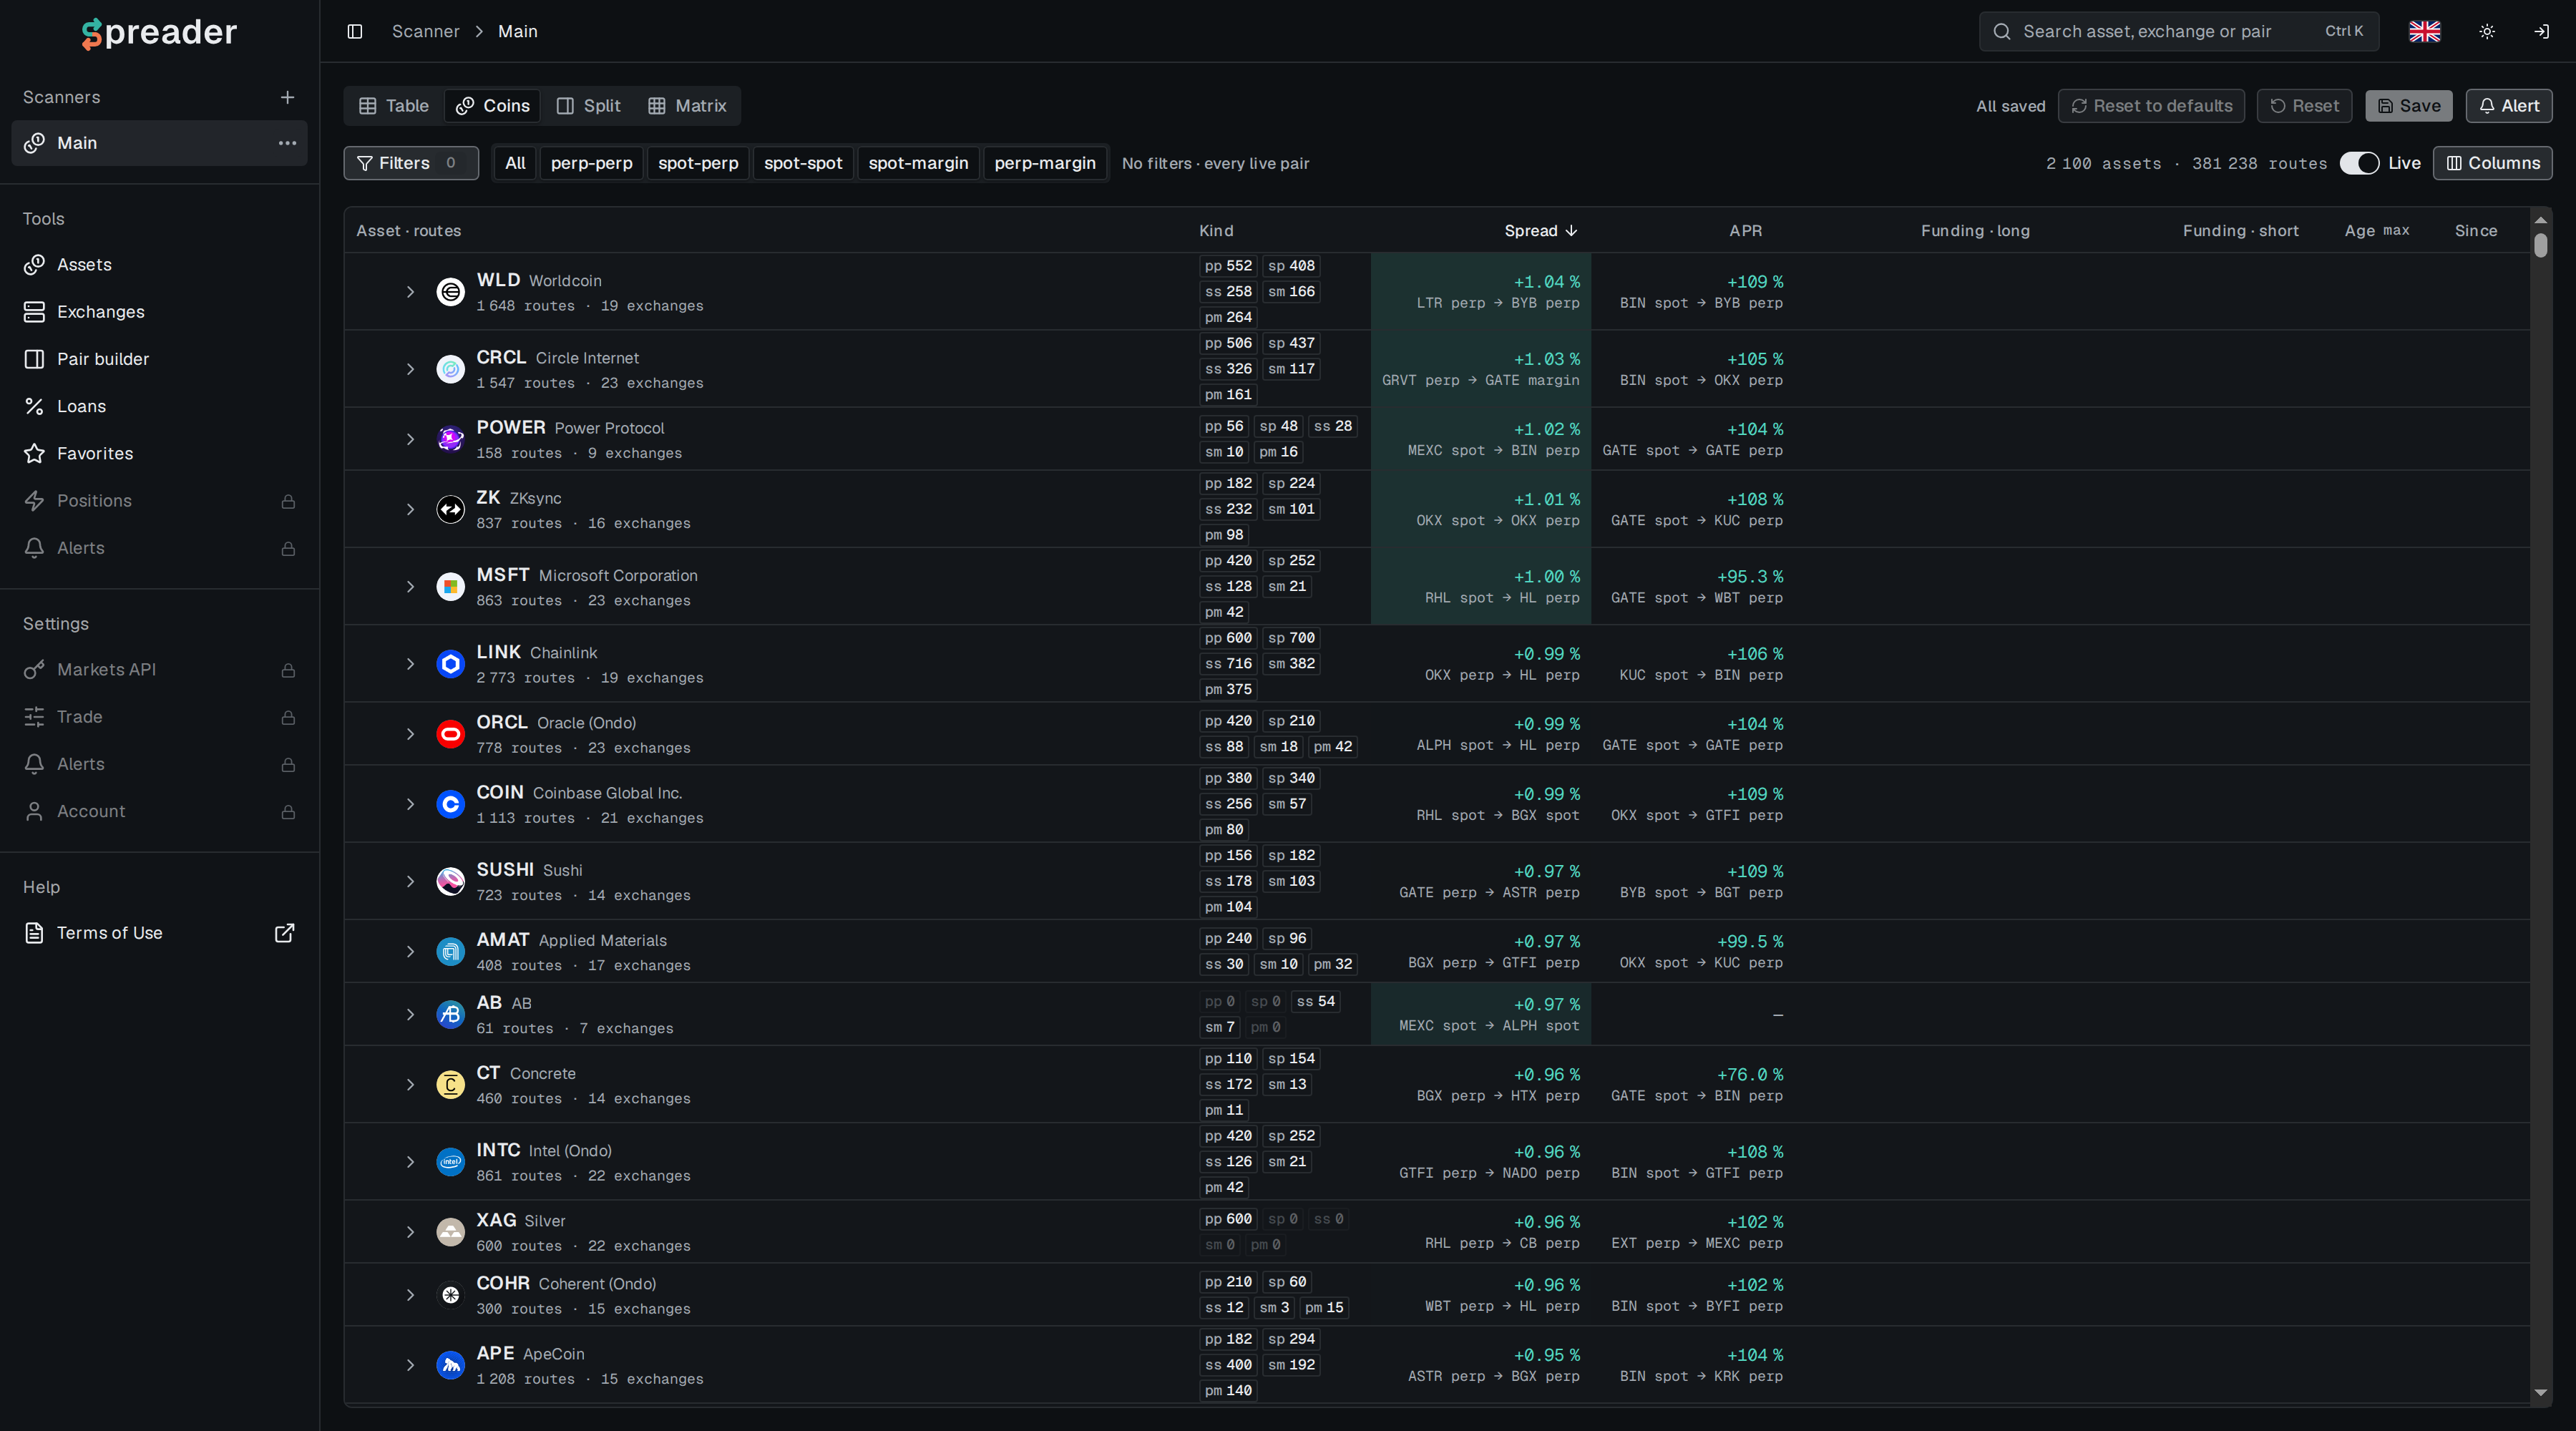This screenshot has height=1431, width=2576.
Task: Expand the CRCL Circle Internet row
Action: [x=410, y=369]
